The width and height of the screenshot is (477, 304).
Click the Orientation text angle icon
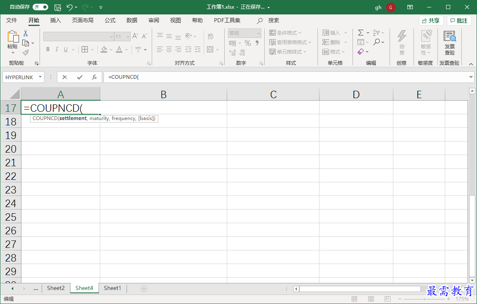tap(188, 36)
